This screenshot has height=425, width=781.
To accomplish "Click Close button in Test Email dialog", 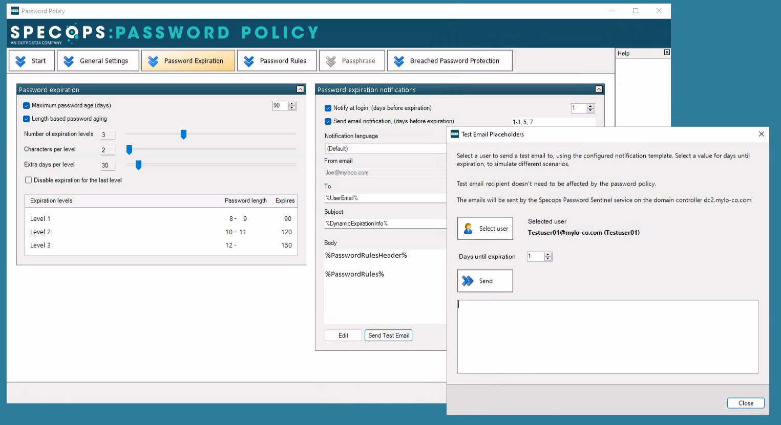I will click(x=746, y=403).
